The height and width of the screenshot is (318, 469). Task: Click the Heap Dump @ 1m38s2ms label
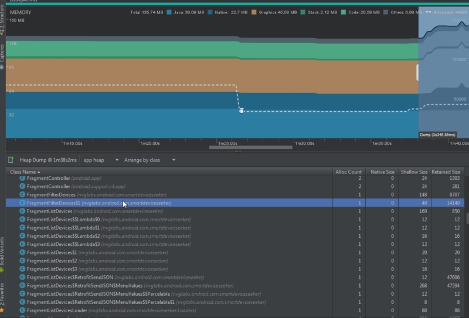tap(48, 160)
